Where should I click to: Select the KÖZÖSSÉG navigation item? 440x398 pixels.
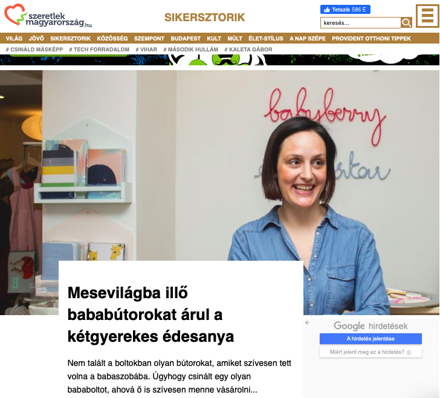click(112, 39)
